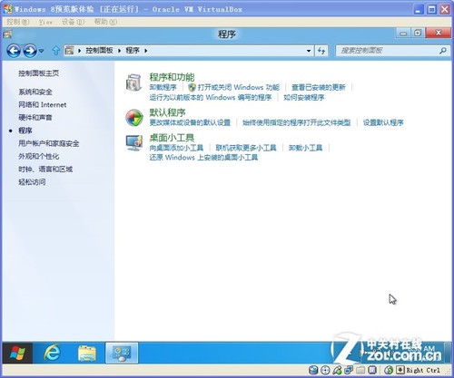Click VirtualBox USB status icon
Image resolution: width=454 pixels, height=378 pixels.
337,370
